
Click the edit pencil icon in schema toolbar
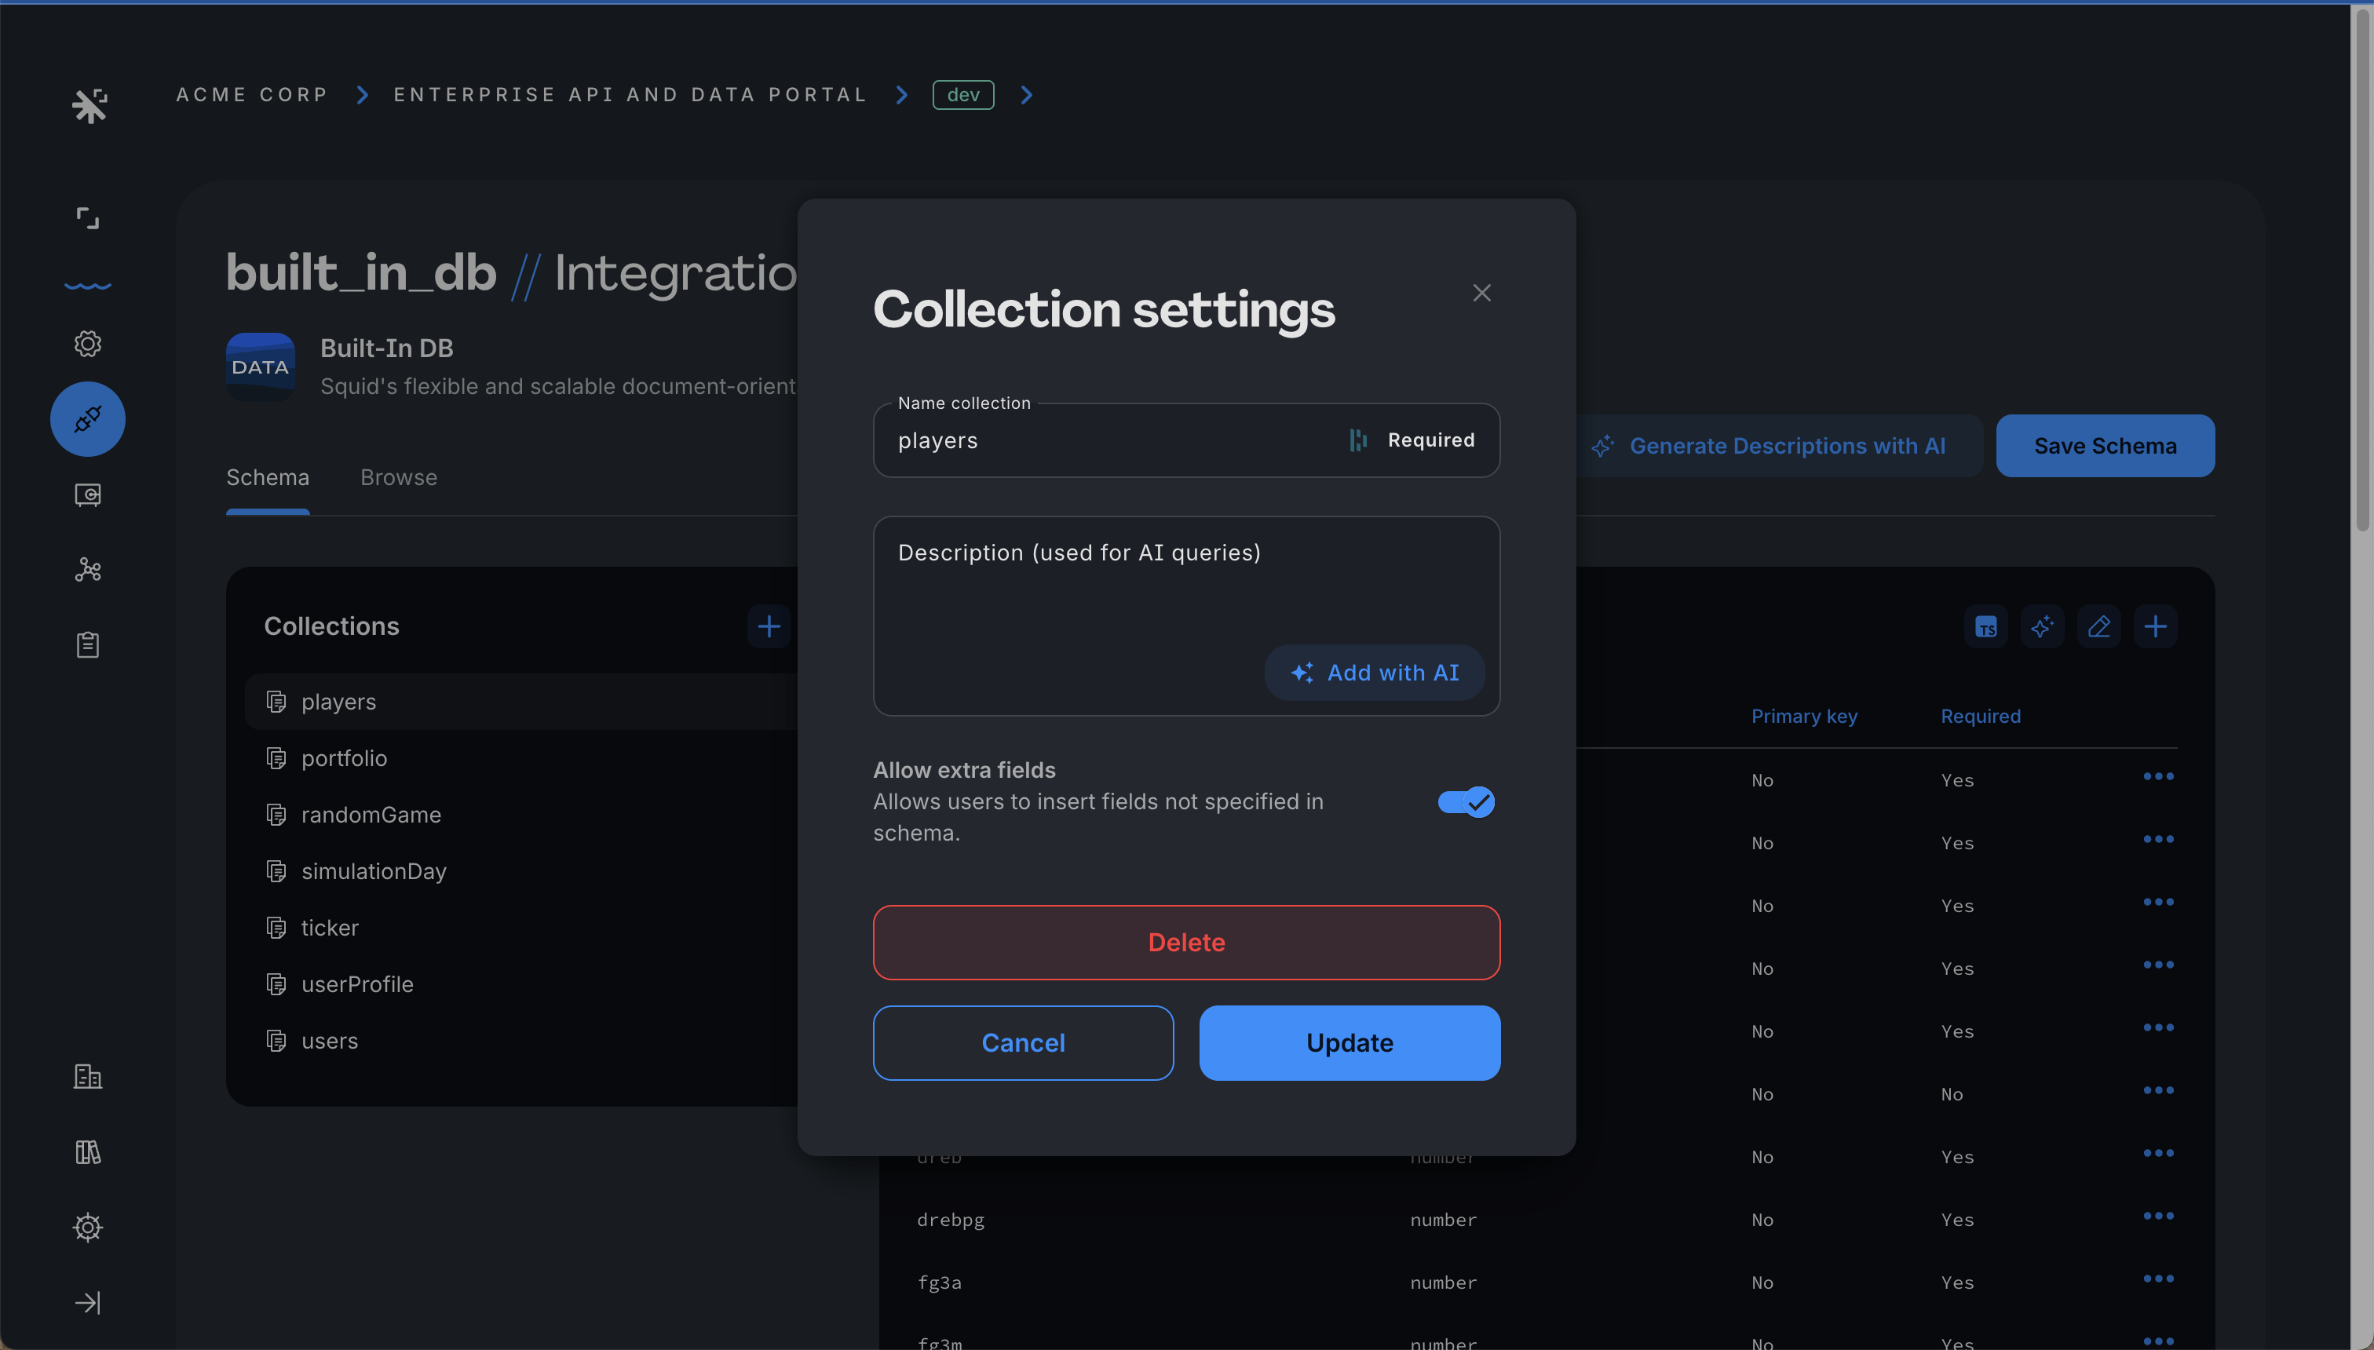point(2098,627)
